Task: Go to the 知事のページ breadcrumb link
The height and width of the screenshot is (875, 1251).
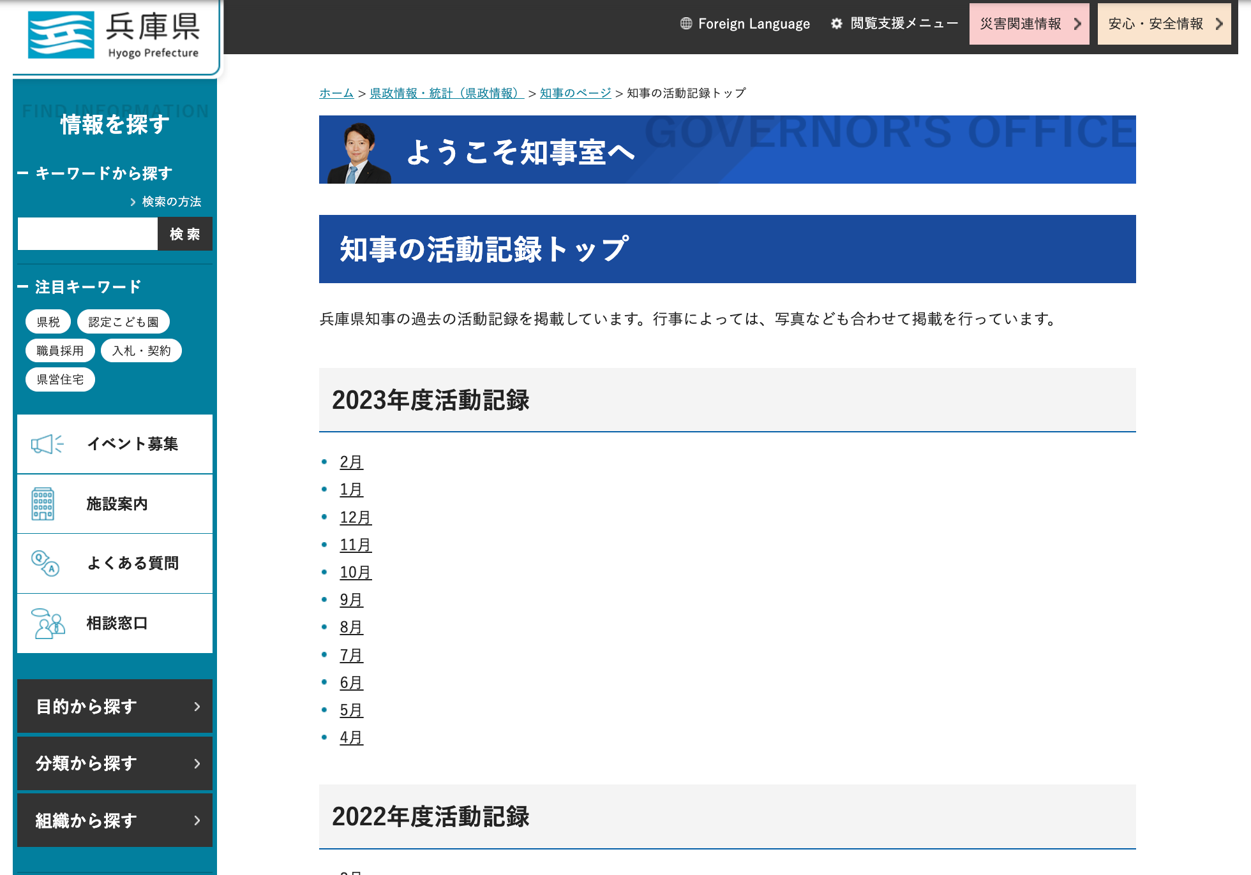Action: tap(575, 93)
